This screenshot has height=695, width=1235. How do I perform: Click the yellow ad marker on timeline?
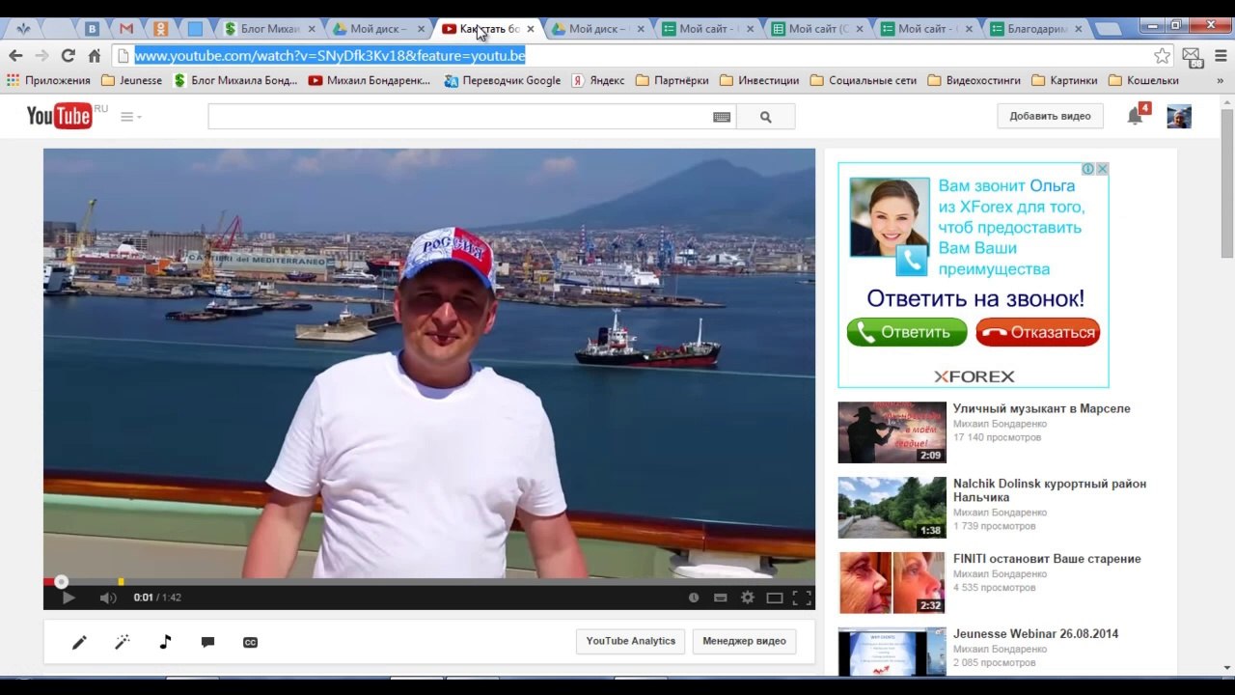tap(121, 581)
